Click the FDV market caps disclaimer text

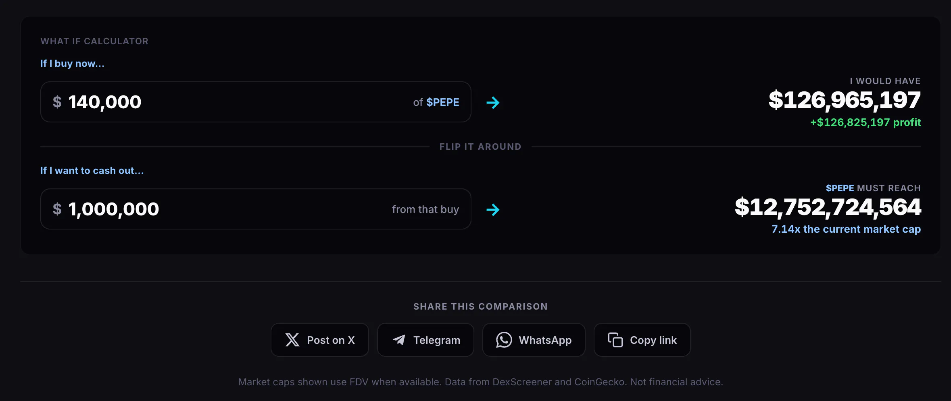tap(480, 382)
